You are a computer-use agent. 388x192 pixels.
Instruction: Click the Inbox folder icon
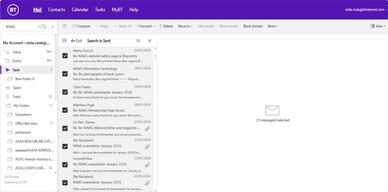[8, 52]
